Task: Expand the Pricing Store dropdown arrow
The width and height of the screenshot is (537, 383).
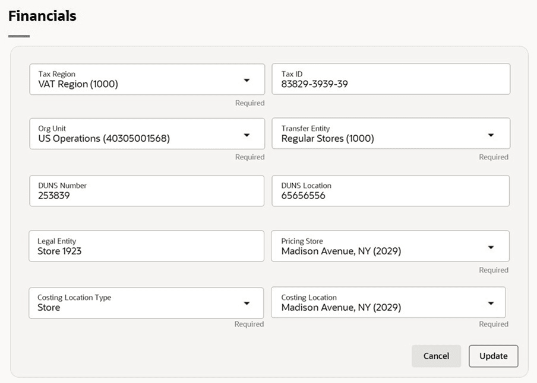Action: click(491, 247)
